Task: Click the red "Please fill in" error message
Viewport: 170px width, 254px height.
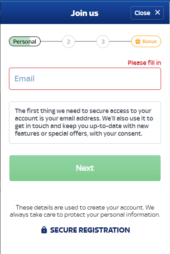Action: pyautogui.click(x=144, y=63)
